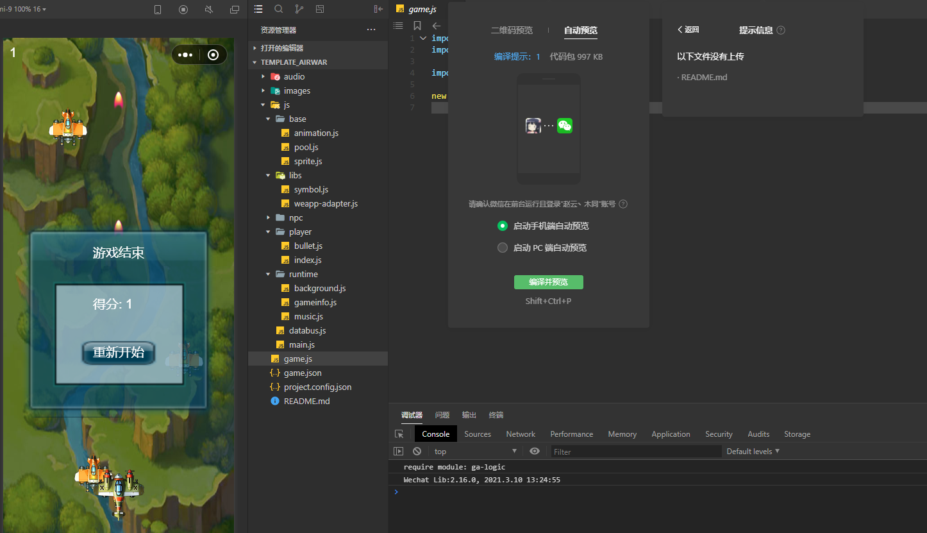
Task: Click the help icon next to 提示信息
Action: [781, 30]
